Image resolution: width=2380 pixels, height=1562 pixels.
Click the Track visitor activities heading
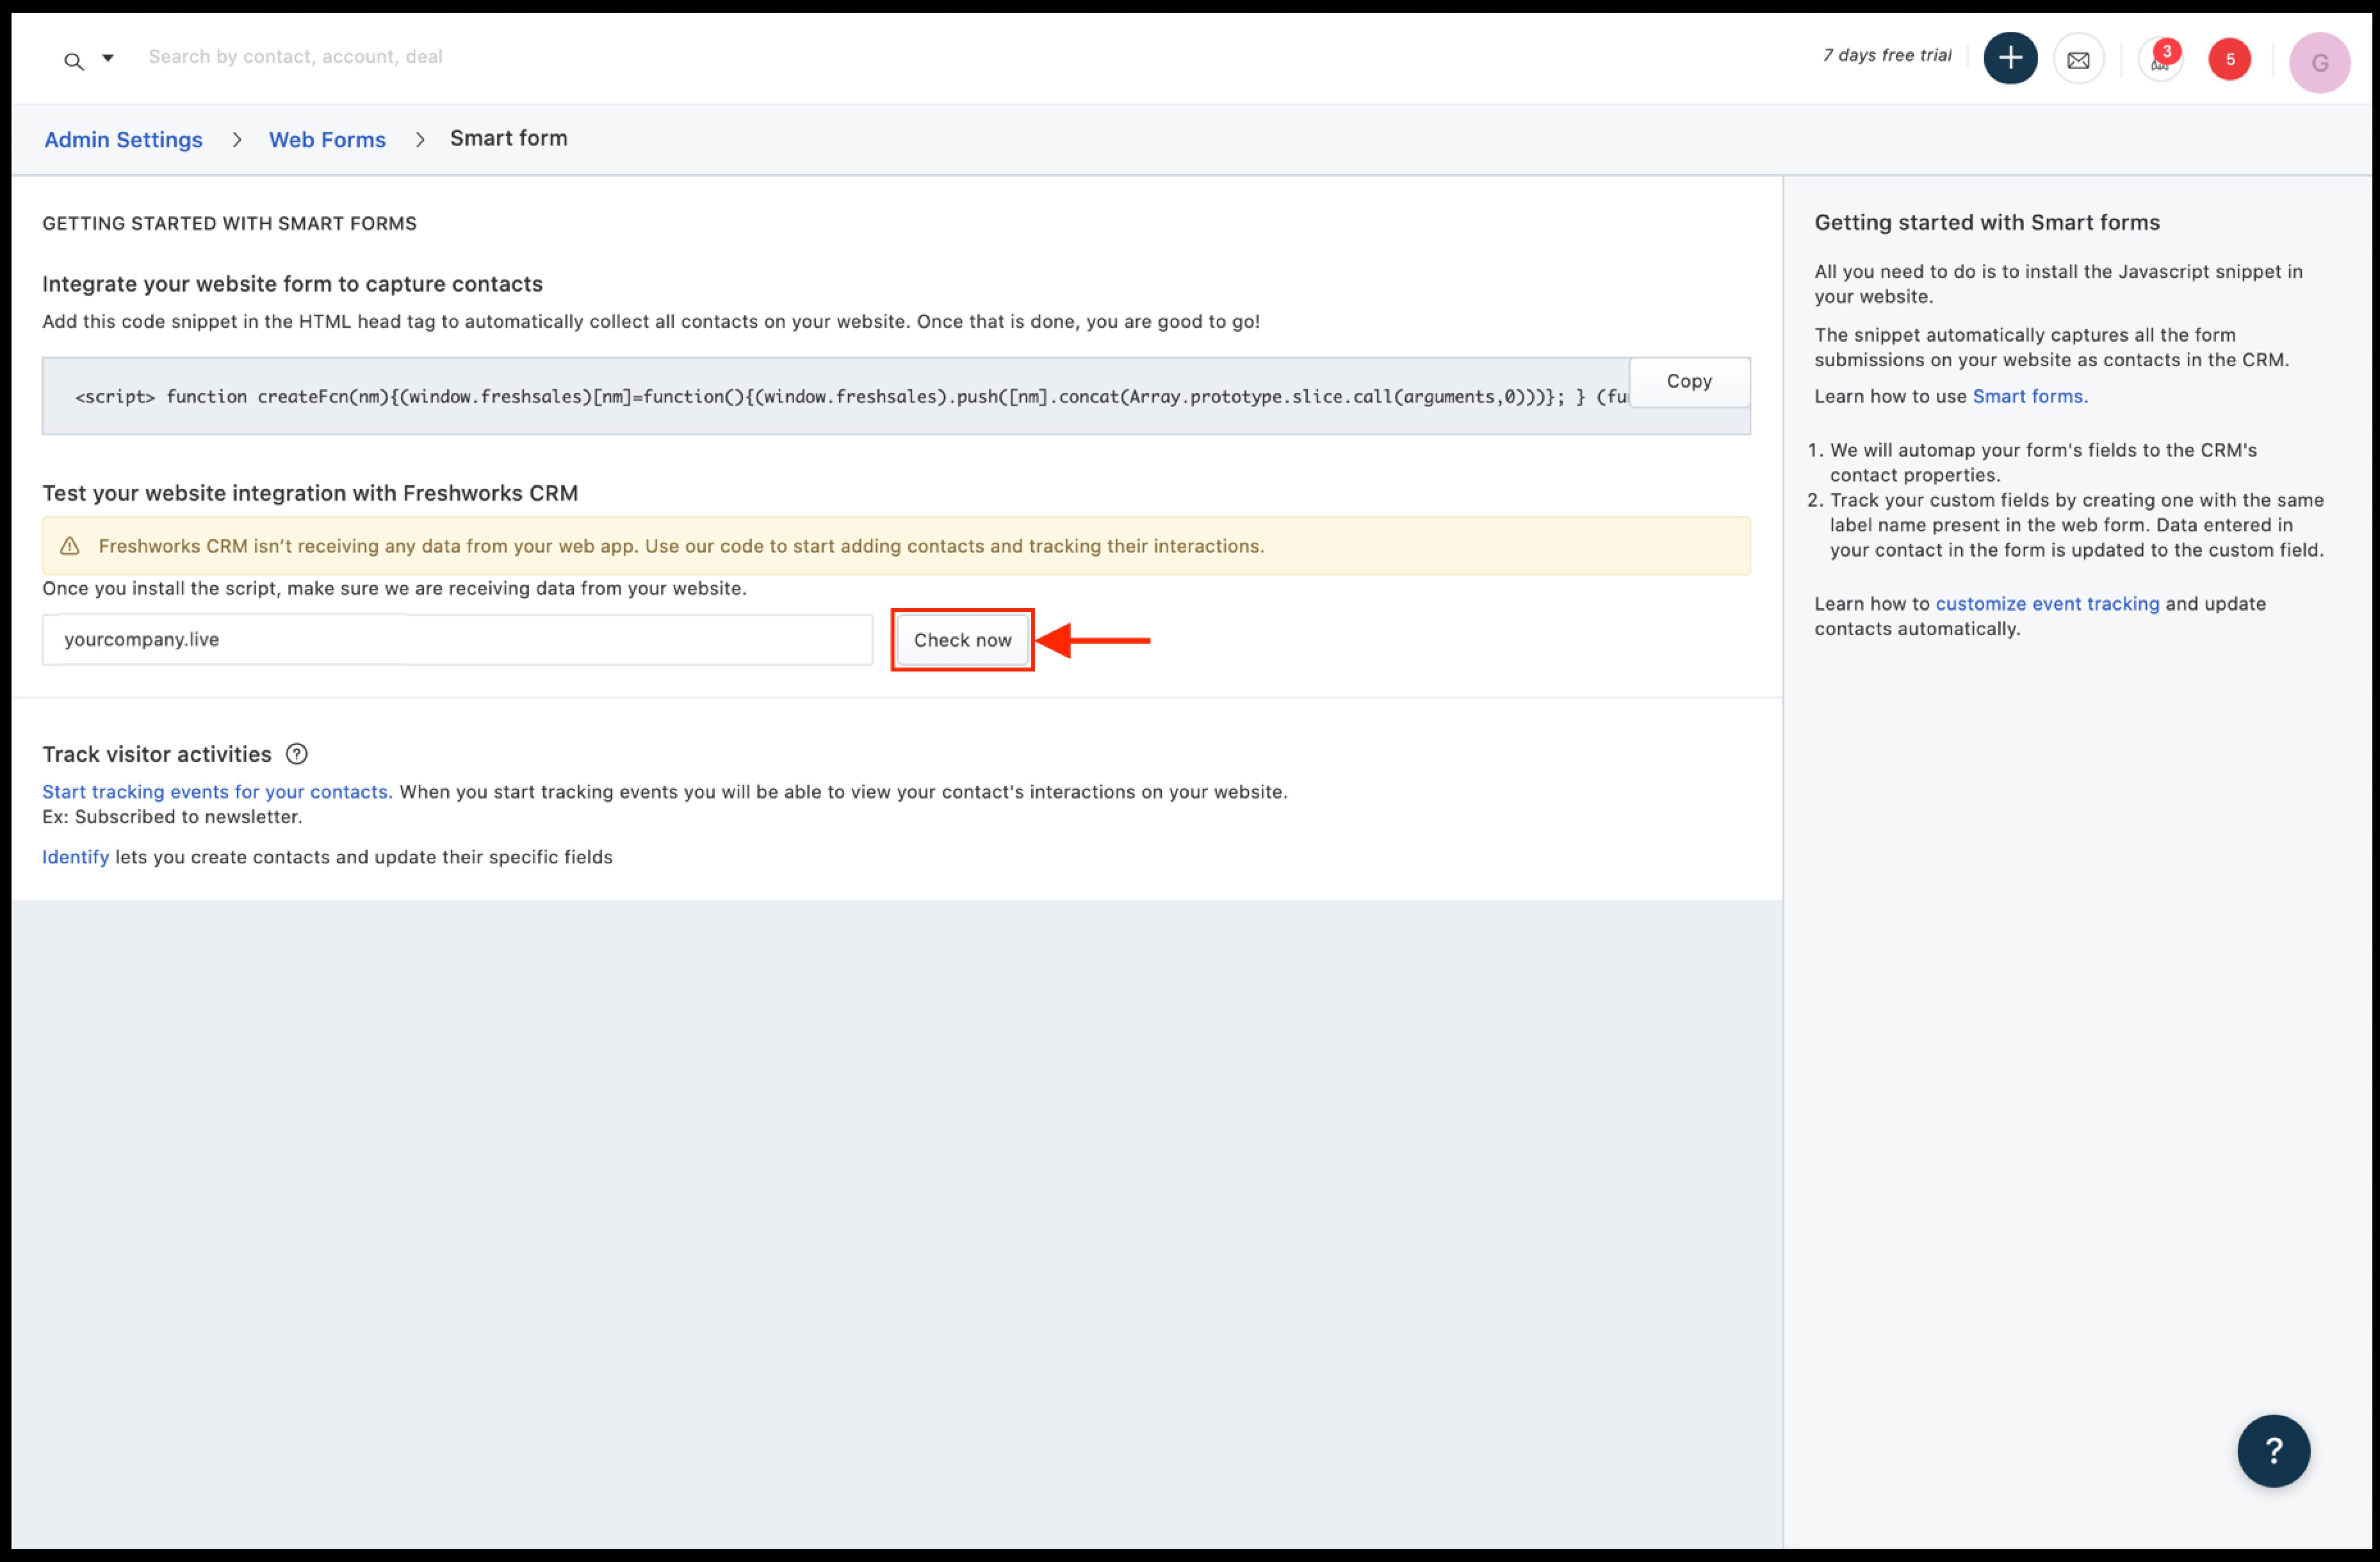[157, 753]
